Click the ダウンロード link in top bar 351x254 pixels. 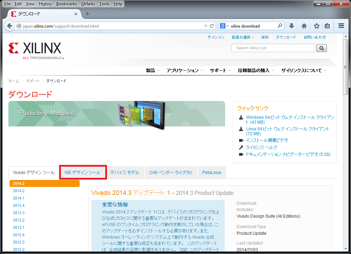(286, 37)
